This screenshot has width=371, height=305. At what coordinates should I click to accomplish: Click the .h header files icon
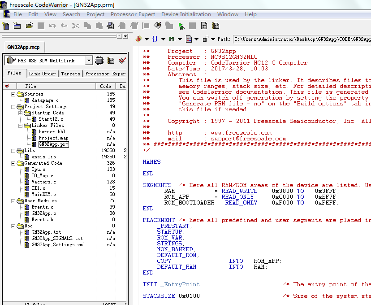(x=138, y=39)
